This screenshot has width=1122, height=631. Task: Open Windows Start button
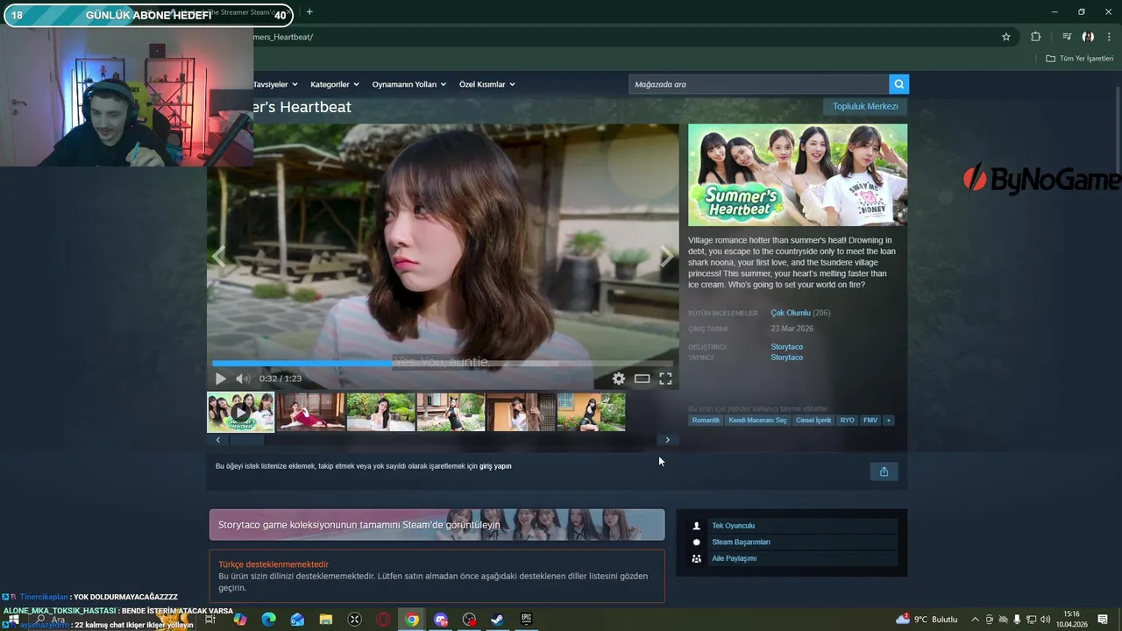(x=13, y=620)
